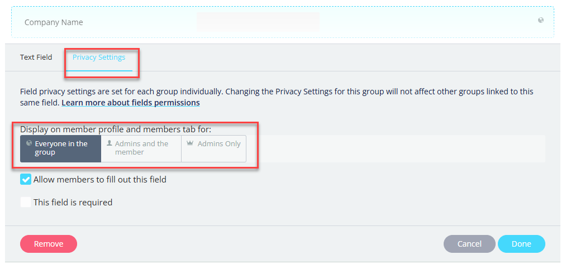Open the Privacy Settings tab

click(99, 57)
